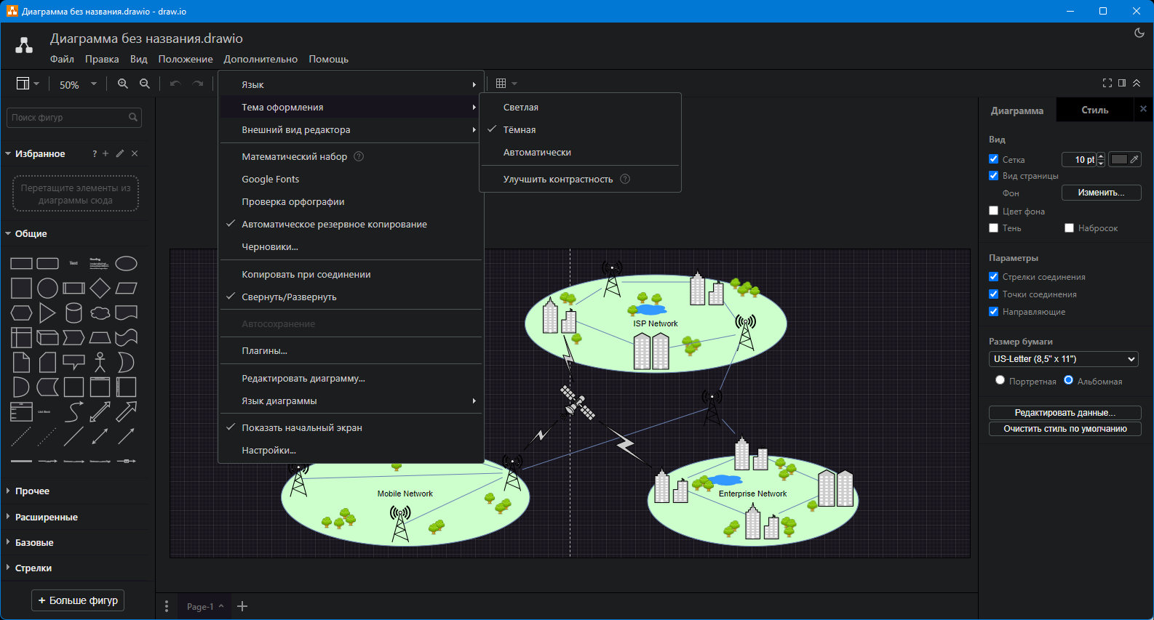Choose the actor stick figure shape

point(100,362)
